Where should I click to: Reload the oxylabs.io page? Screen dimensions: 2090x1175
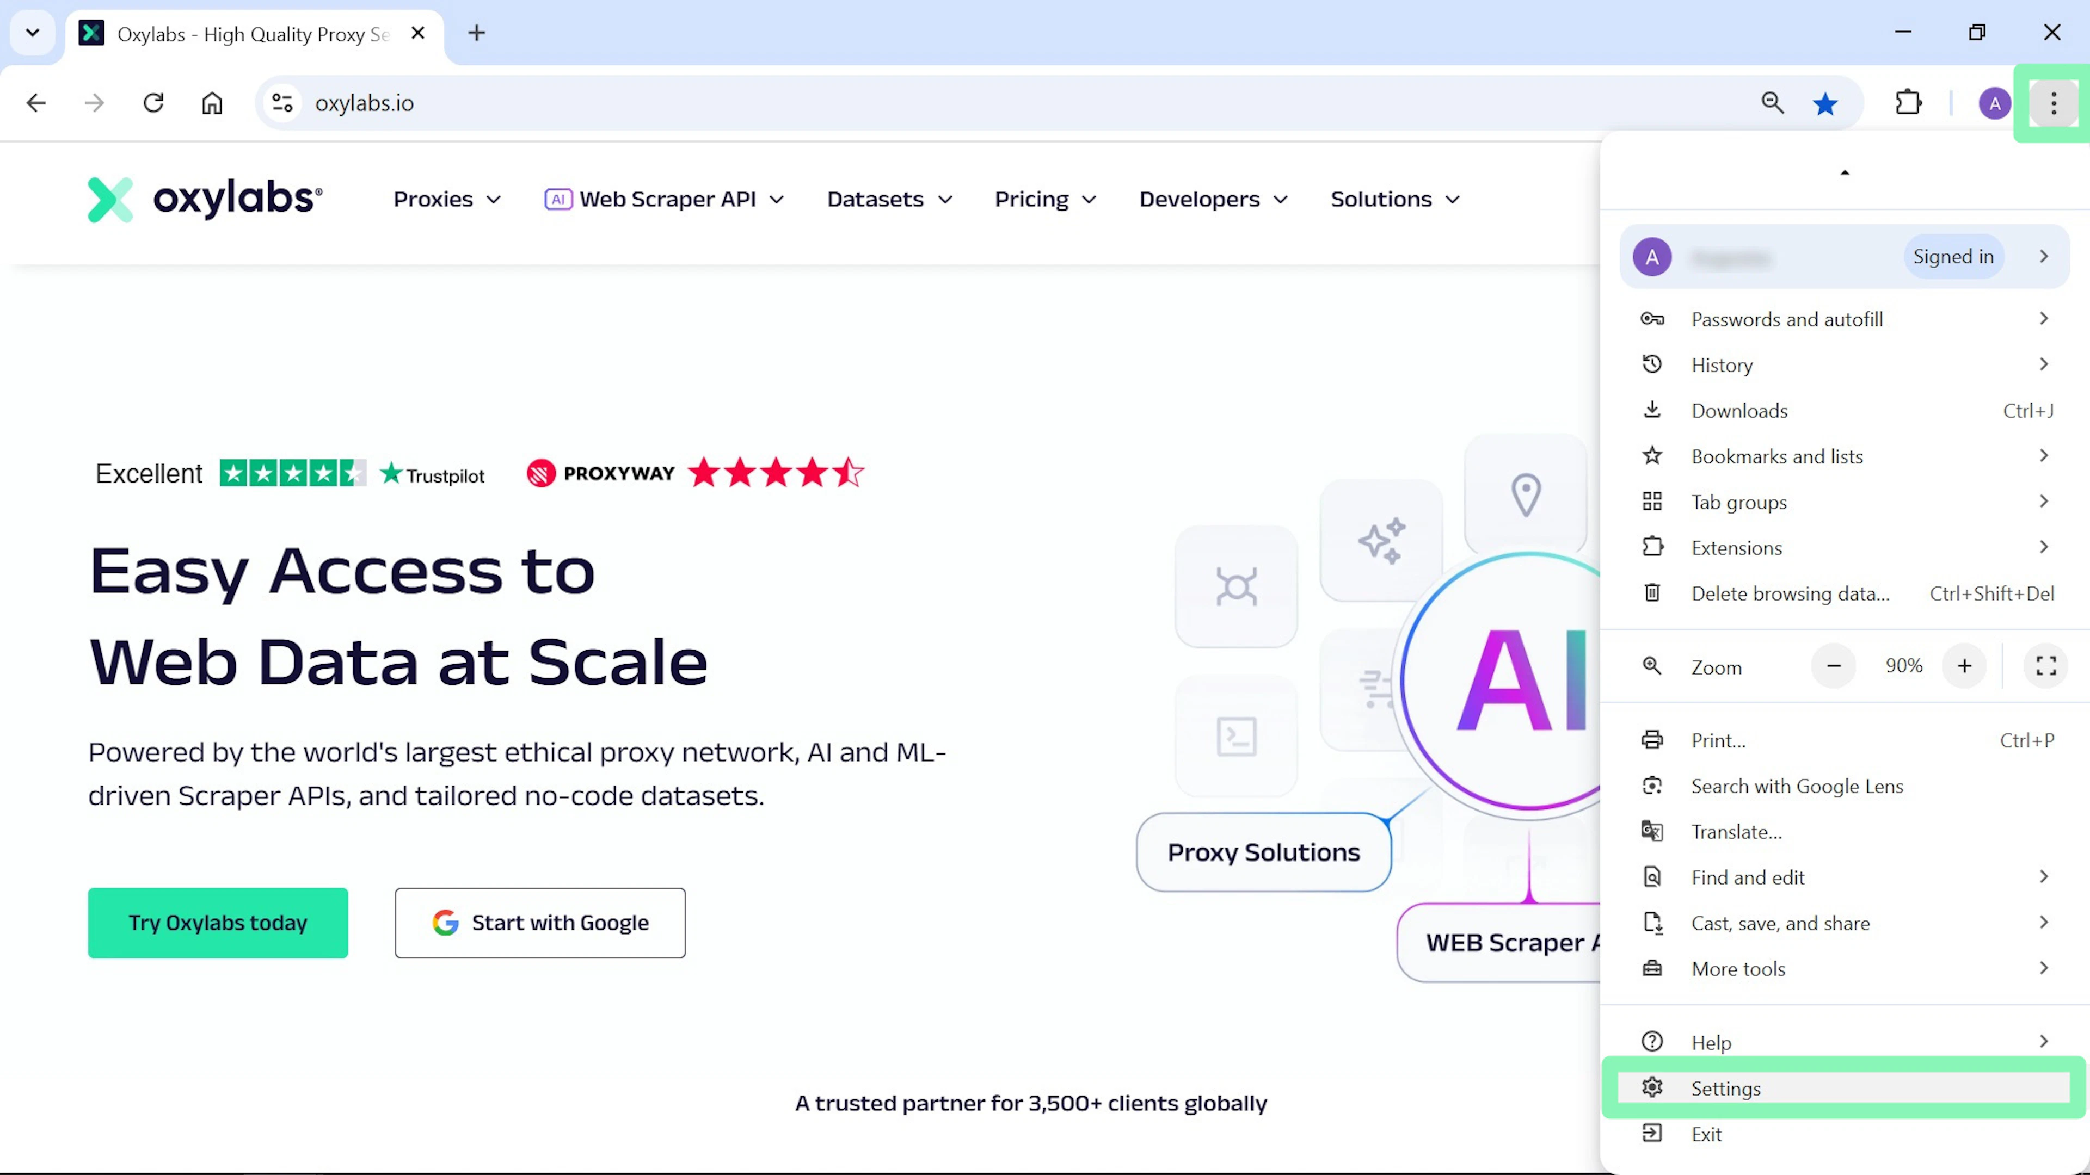click(x=153, y=103)
